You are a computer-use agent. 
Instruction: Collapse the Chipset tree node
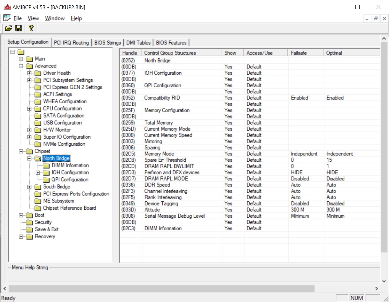click(x=21, y=151)
